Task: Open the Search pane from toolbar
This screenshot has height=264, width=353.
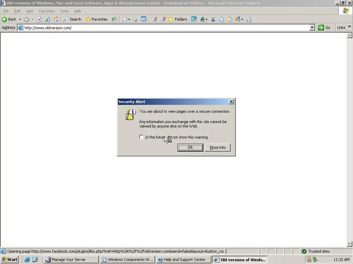Action: [72, 19]
